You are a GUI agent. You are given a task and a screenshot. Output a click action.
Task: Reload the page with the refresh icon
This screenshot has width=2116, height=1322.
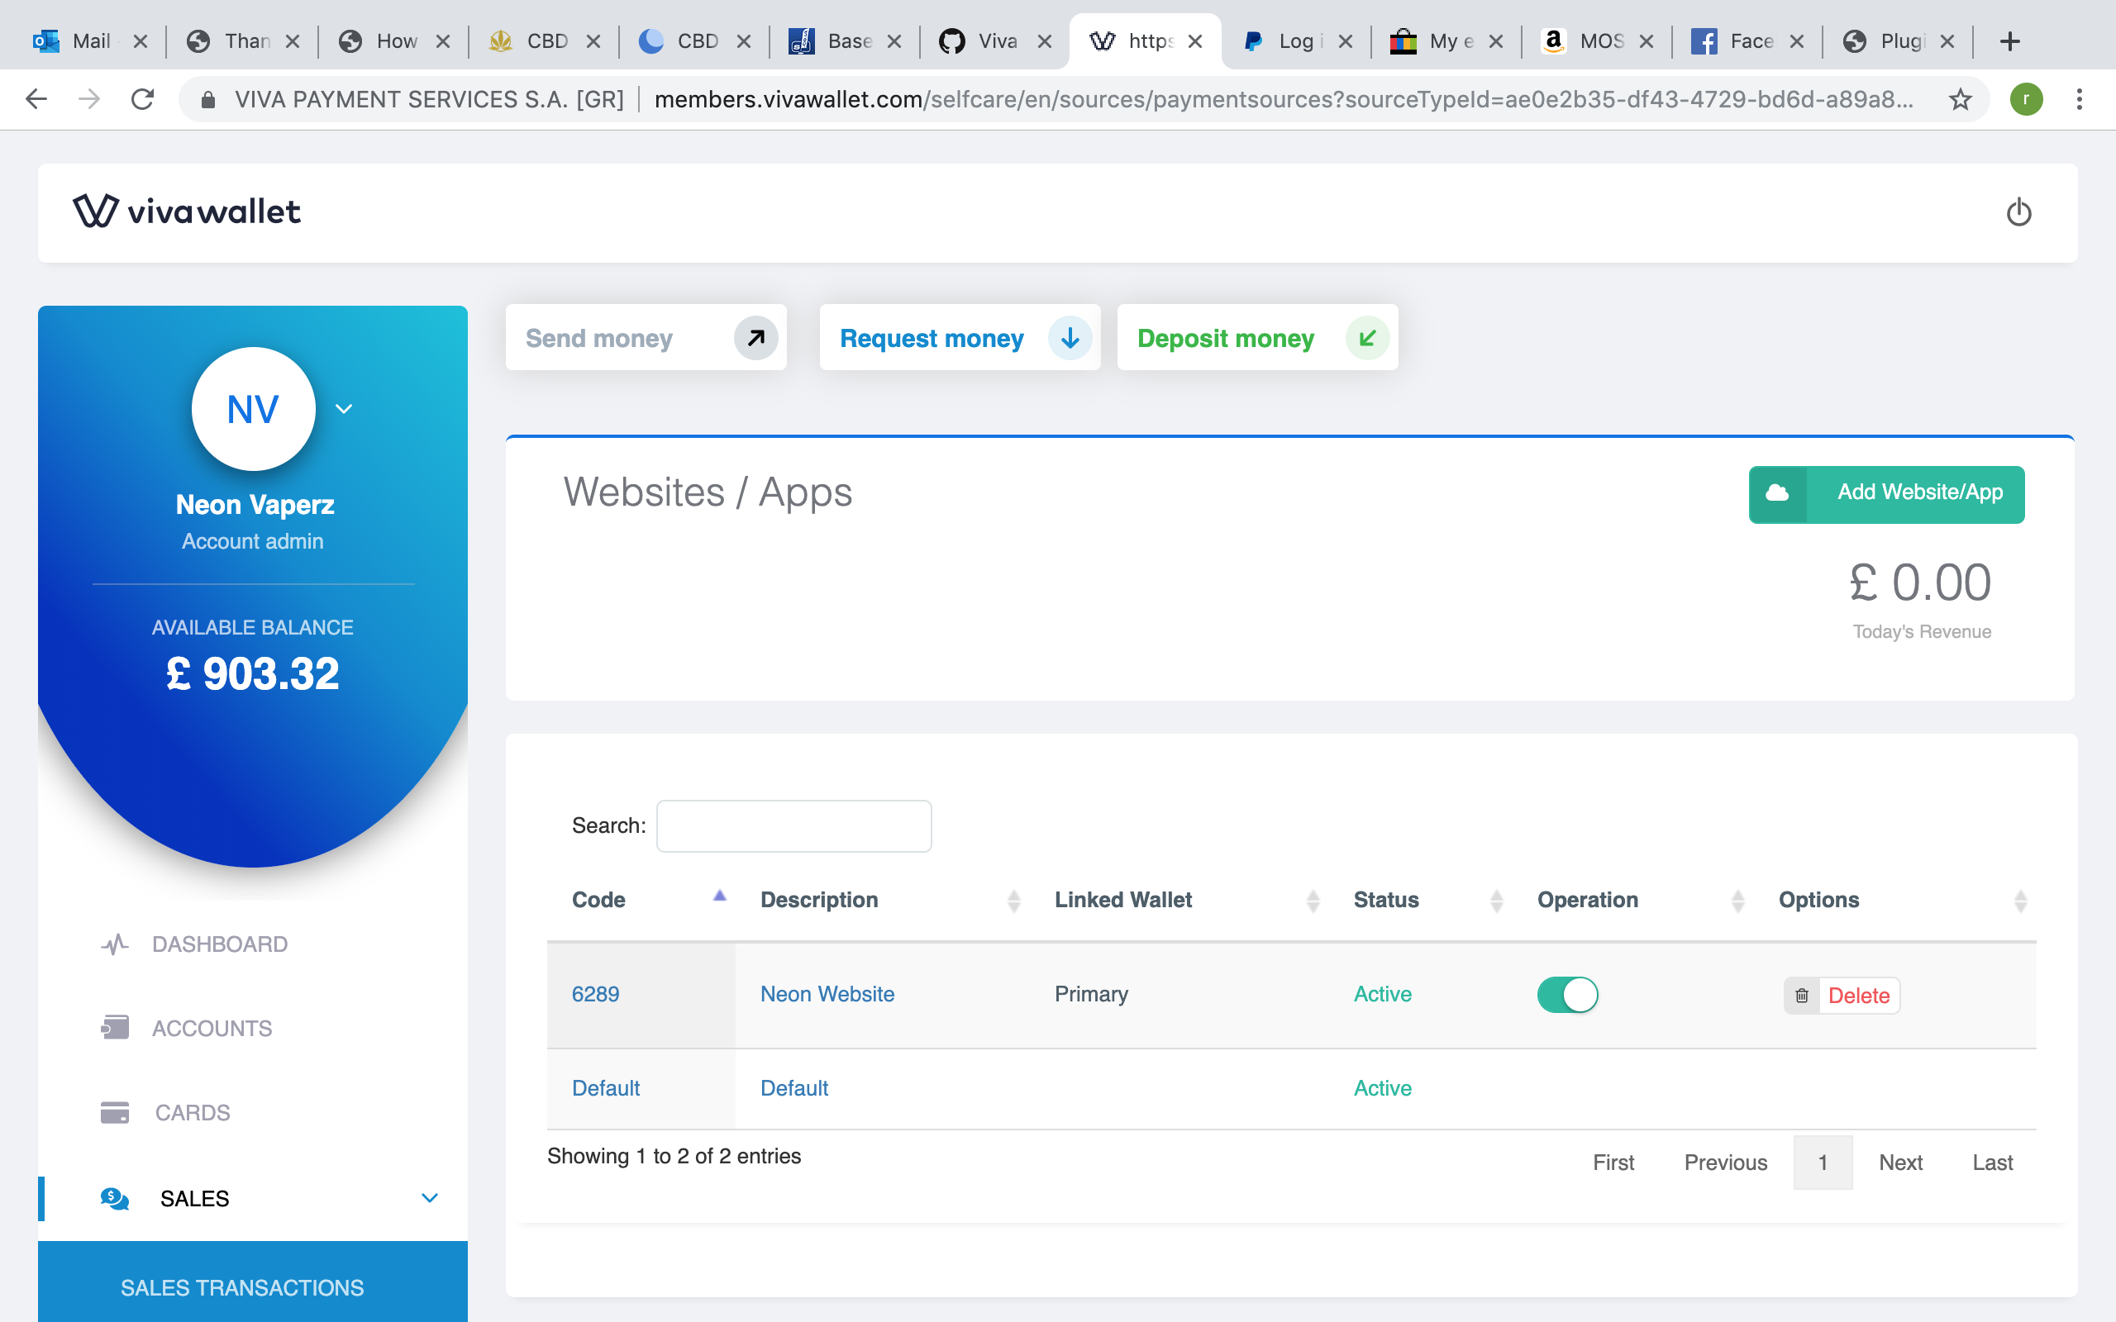click(142, 99)
